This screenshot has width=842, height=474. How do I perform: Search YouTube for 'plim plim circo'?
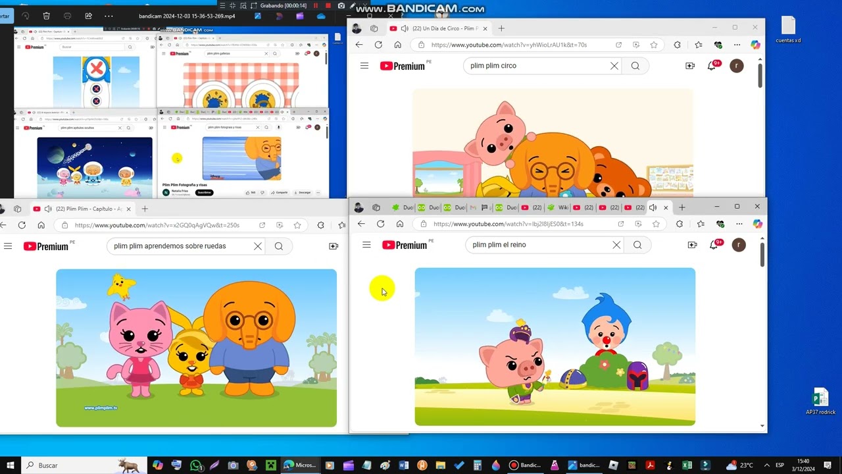tap(635, 66)
